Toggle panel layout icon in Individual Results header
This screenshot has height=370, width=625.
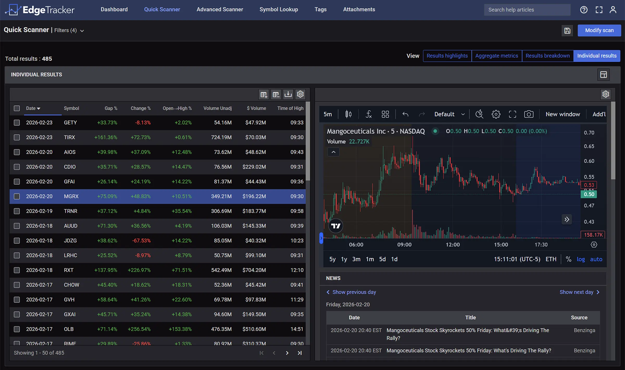pos(603,75)
